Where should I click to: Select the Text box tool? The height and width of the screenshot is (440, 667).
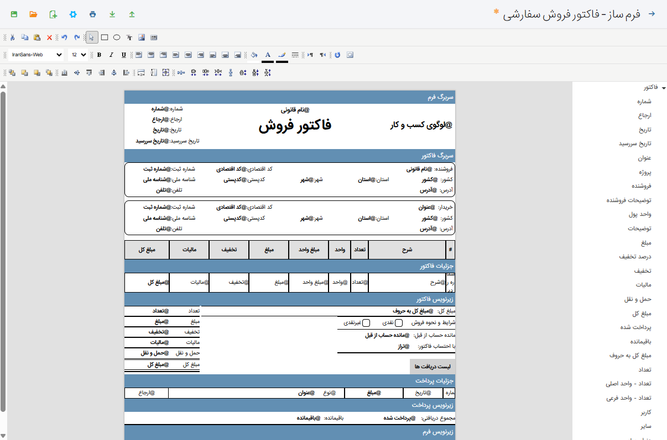(129, 38)
